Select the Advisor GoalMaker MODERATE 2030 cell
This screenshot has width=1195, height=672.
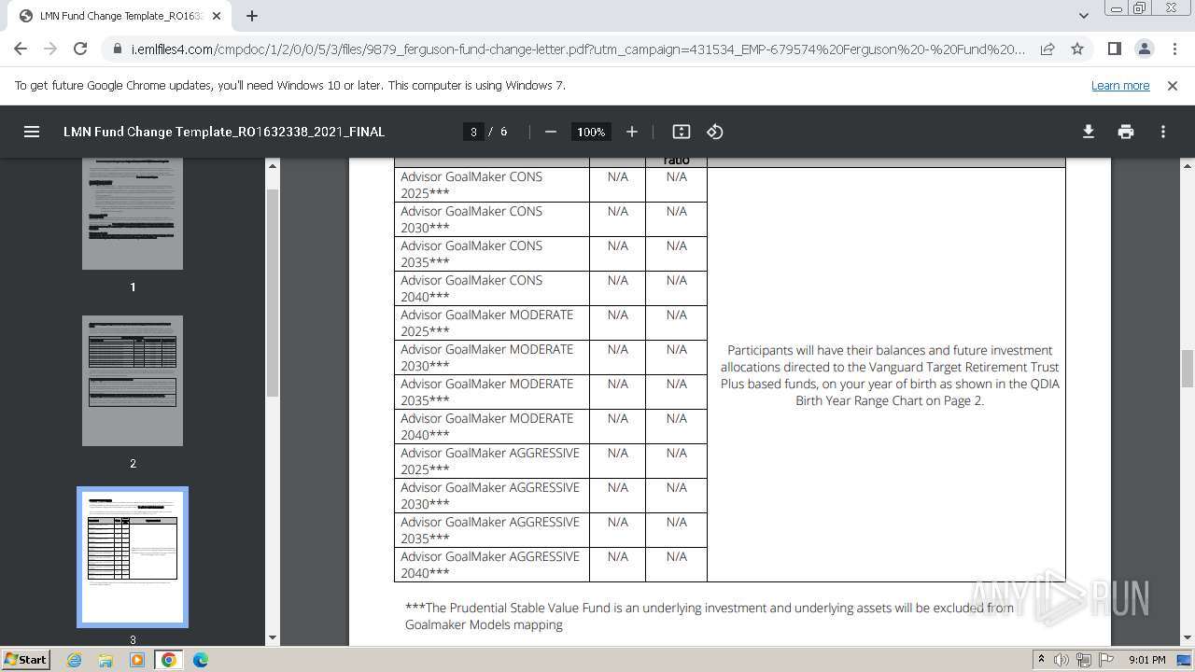(x=492, y=357)
